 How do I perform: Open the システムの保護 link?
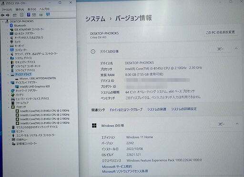coord(157,109)
